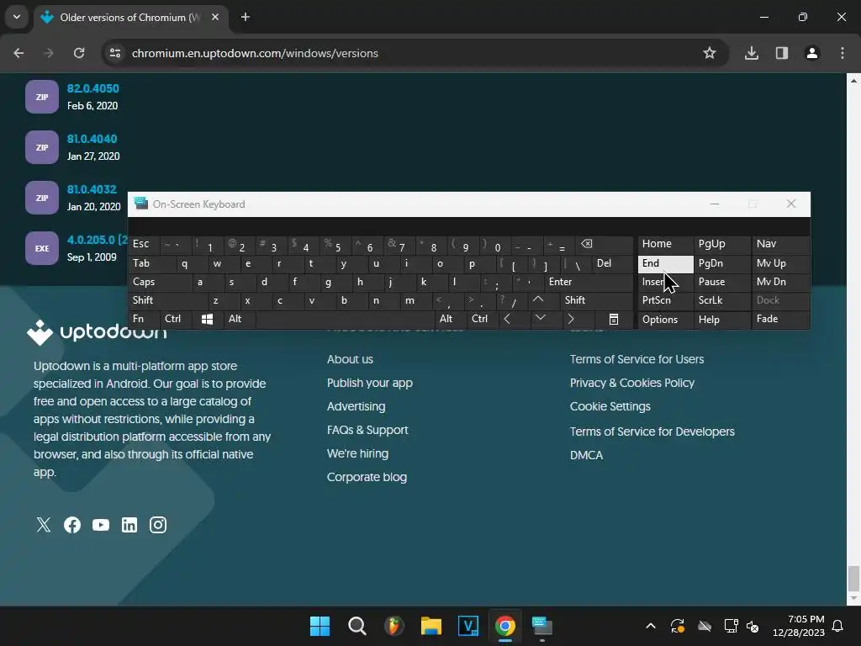Toggle ScrLk key on On-Screen Keyboard
Screen dimensions: 861x646
[x=721, y=300]
